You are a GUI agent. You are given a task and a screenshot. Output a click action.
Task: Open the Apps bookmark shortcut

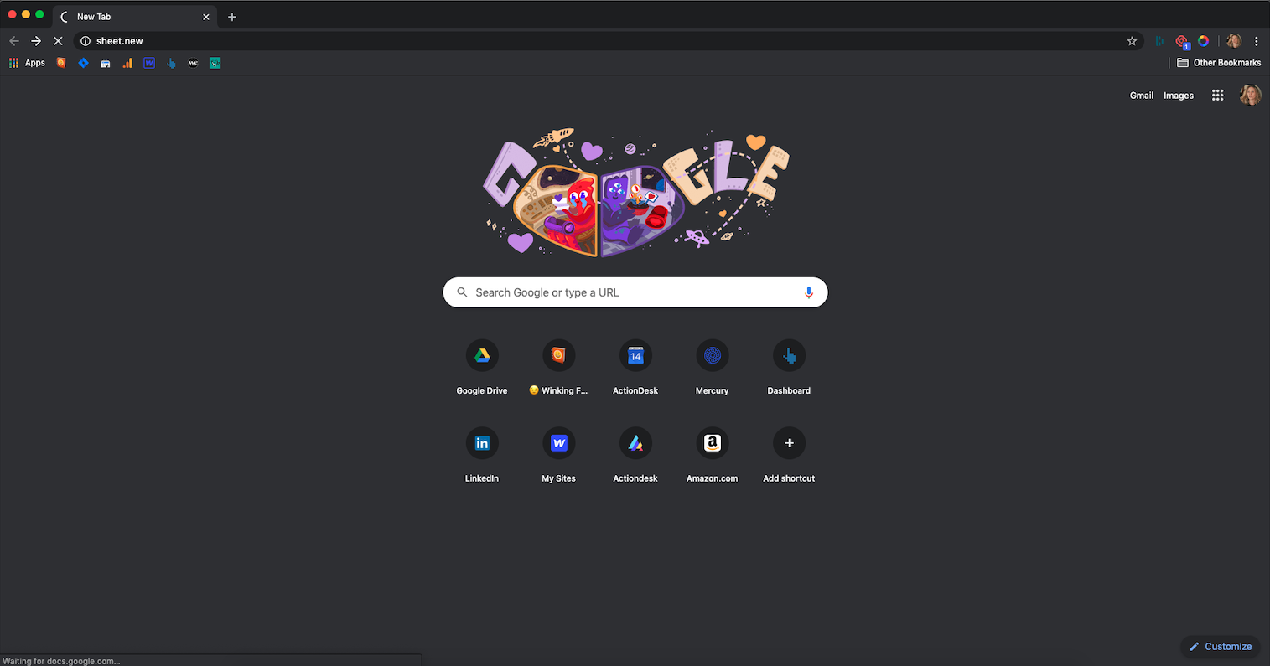point(27,63)
